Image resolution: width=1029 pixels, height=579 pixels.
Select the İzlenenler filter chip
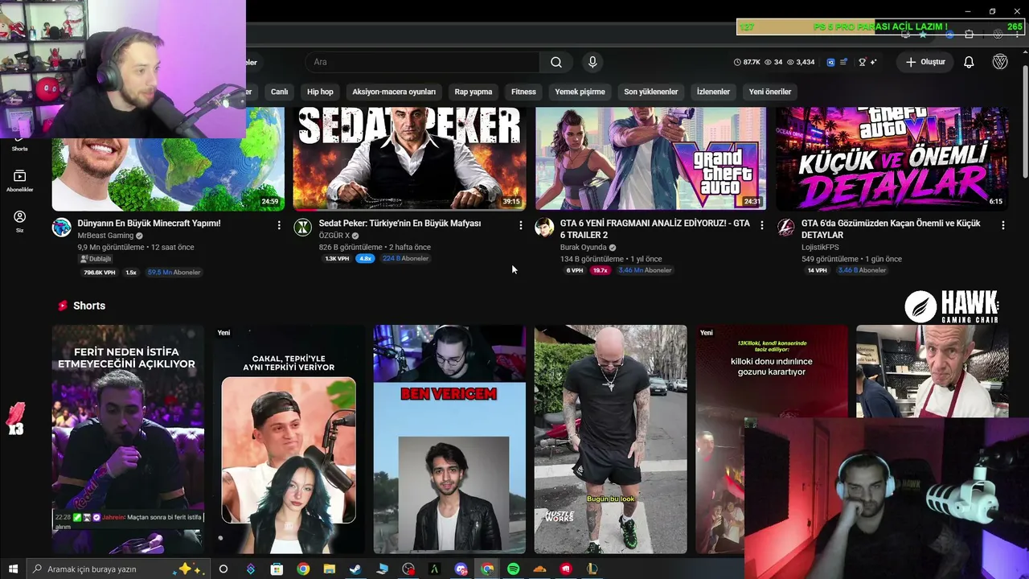click(x=713, y=92)
